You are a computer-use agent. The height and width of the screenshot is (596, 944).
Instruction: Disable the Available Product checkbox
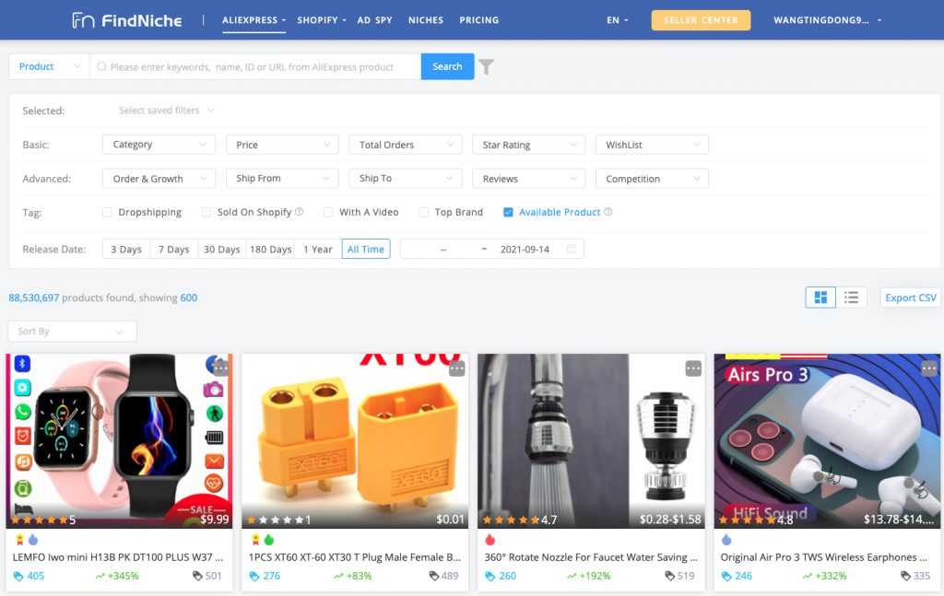point(509,212)
